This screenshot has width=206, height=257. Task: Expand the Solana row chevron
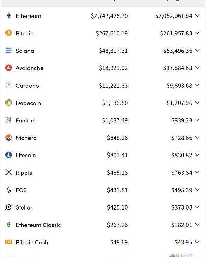197,51
